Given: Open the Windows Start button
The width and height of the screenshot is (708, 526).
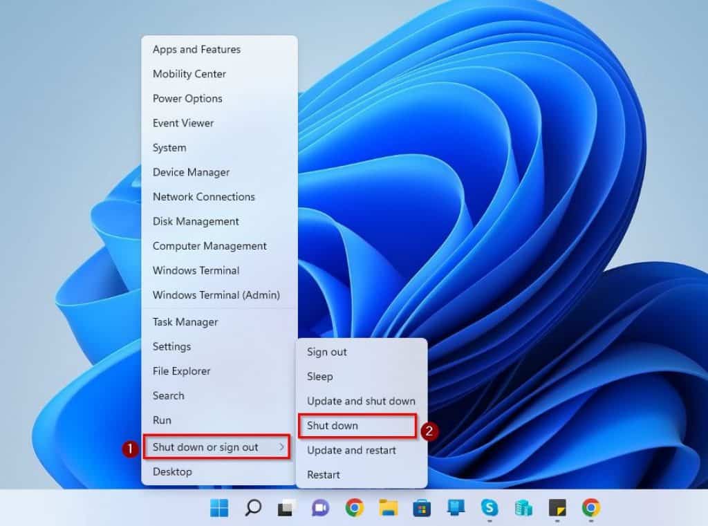Looking at the screenshot, I should click(x=219, y=508).
